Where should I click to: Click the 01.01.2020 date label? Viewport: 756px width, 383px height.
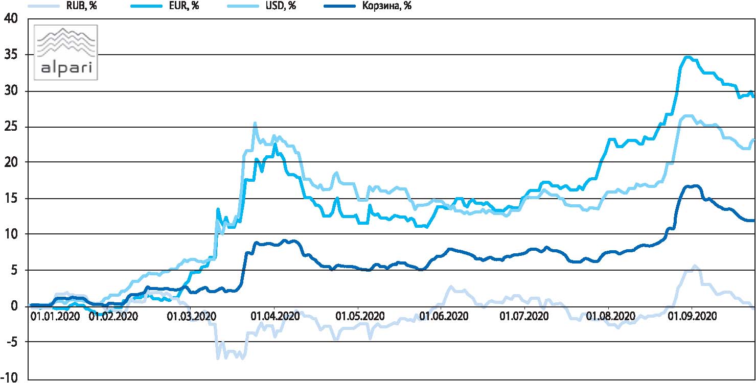tap(55, 317)
